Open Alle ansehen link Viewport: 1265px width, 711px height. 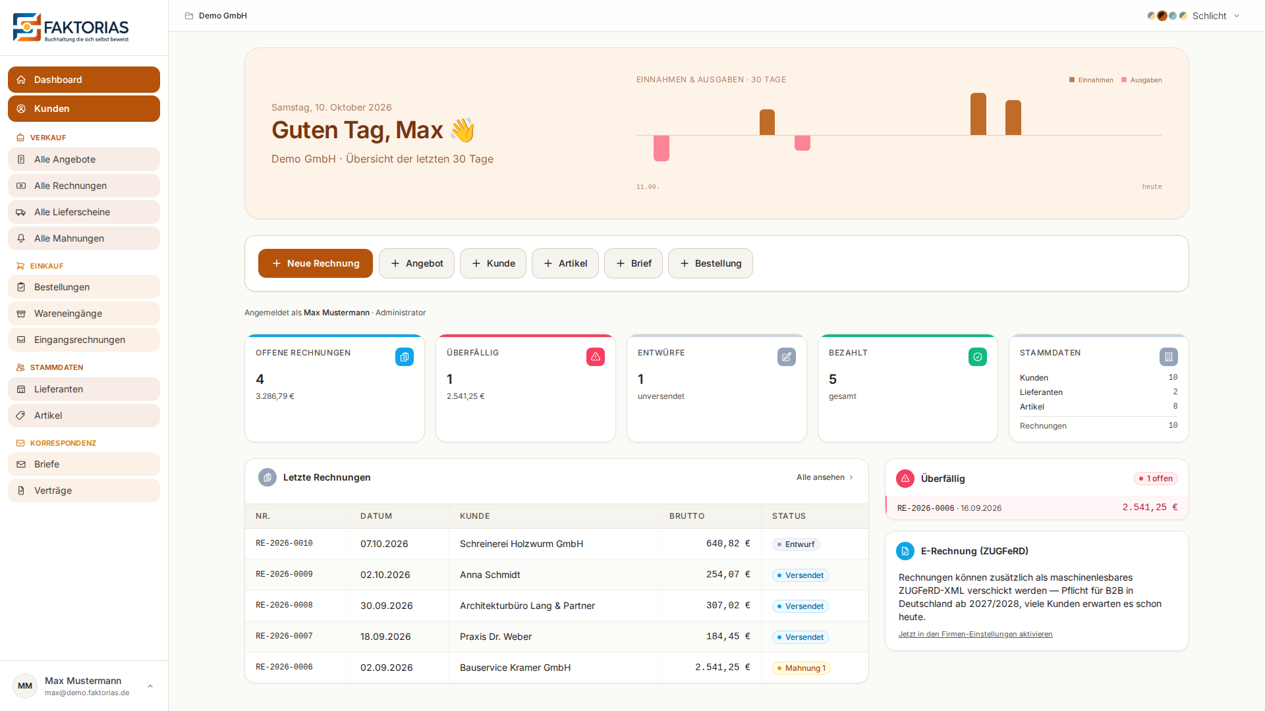(825, 477)
